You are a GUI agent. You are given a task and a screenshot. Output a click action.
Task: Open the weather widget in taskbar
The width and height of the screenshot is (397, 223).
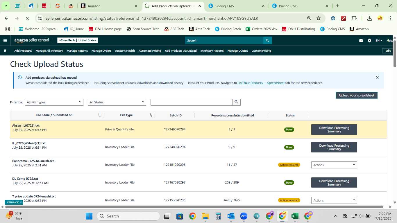click(15, 216)
